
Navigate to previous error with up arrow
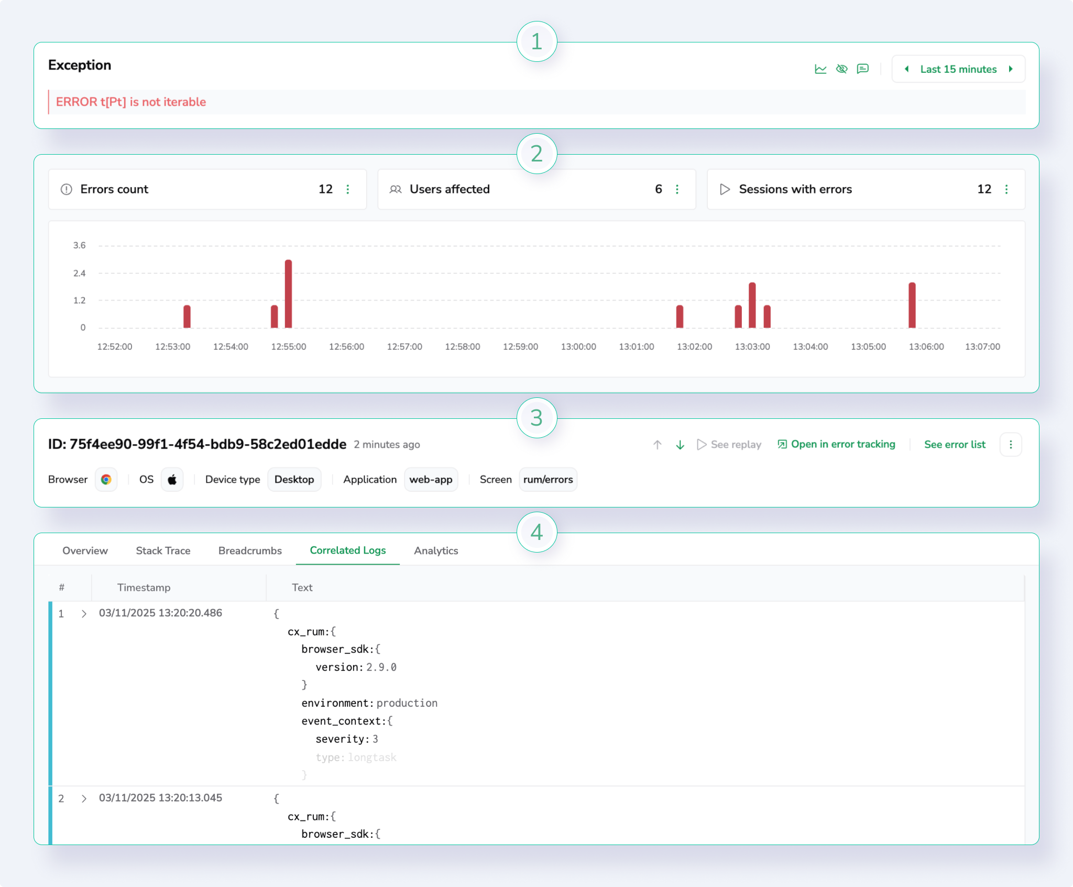(x=657, y=445)
